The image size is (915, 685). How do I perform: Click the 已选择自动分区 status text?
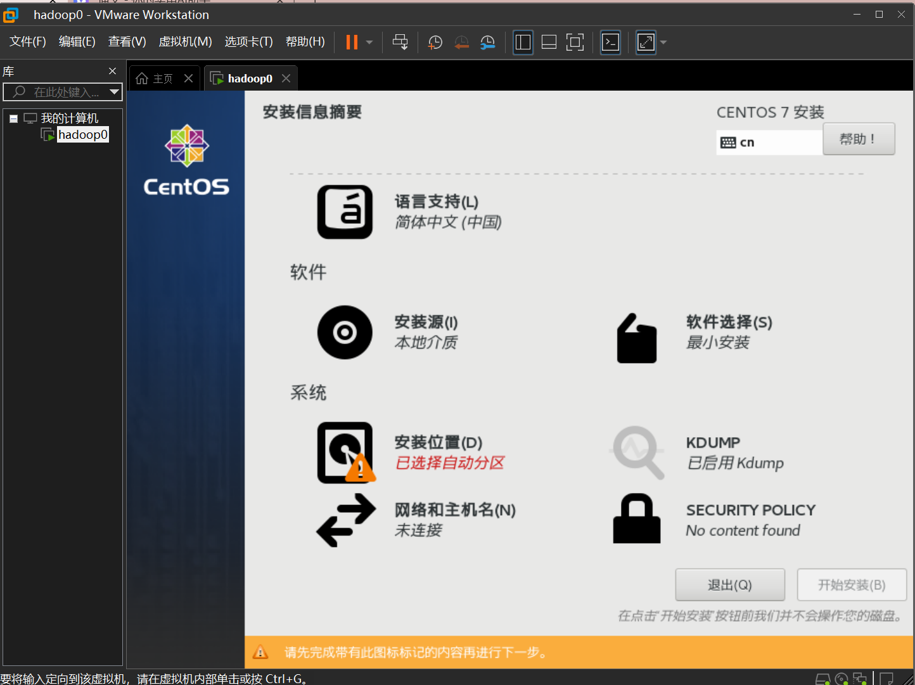tap(450, 463)
